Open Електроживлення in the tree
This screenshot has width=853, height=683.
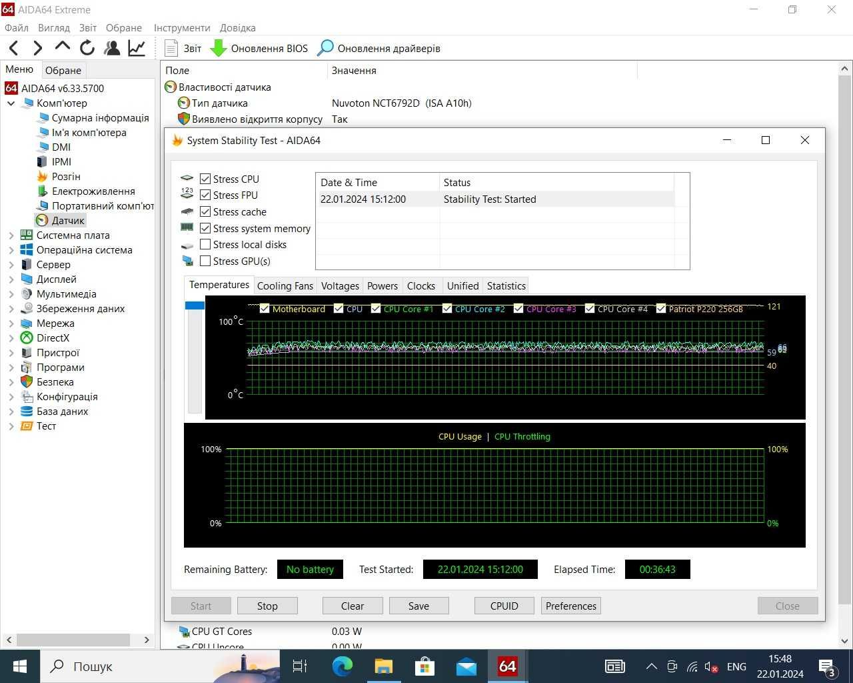[86, 191]
